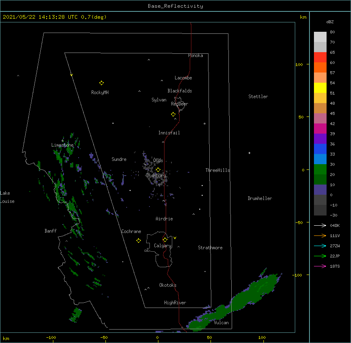Click the Lacombe label
The width and height of the screenshot is (351, 343).
pos(183,78)
